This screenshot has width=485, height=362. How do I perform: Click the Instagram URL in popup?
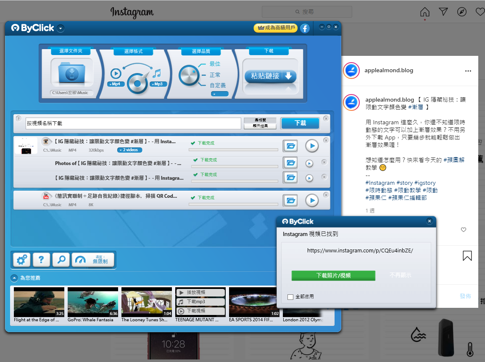pos(360,251)
